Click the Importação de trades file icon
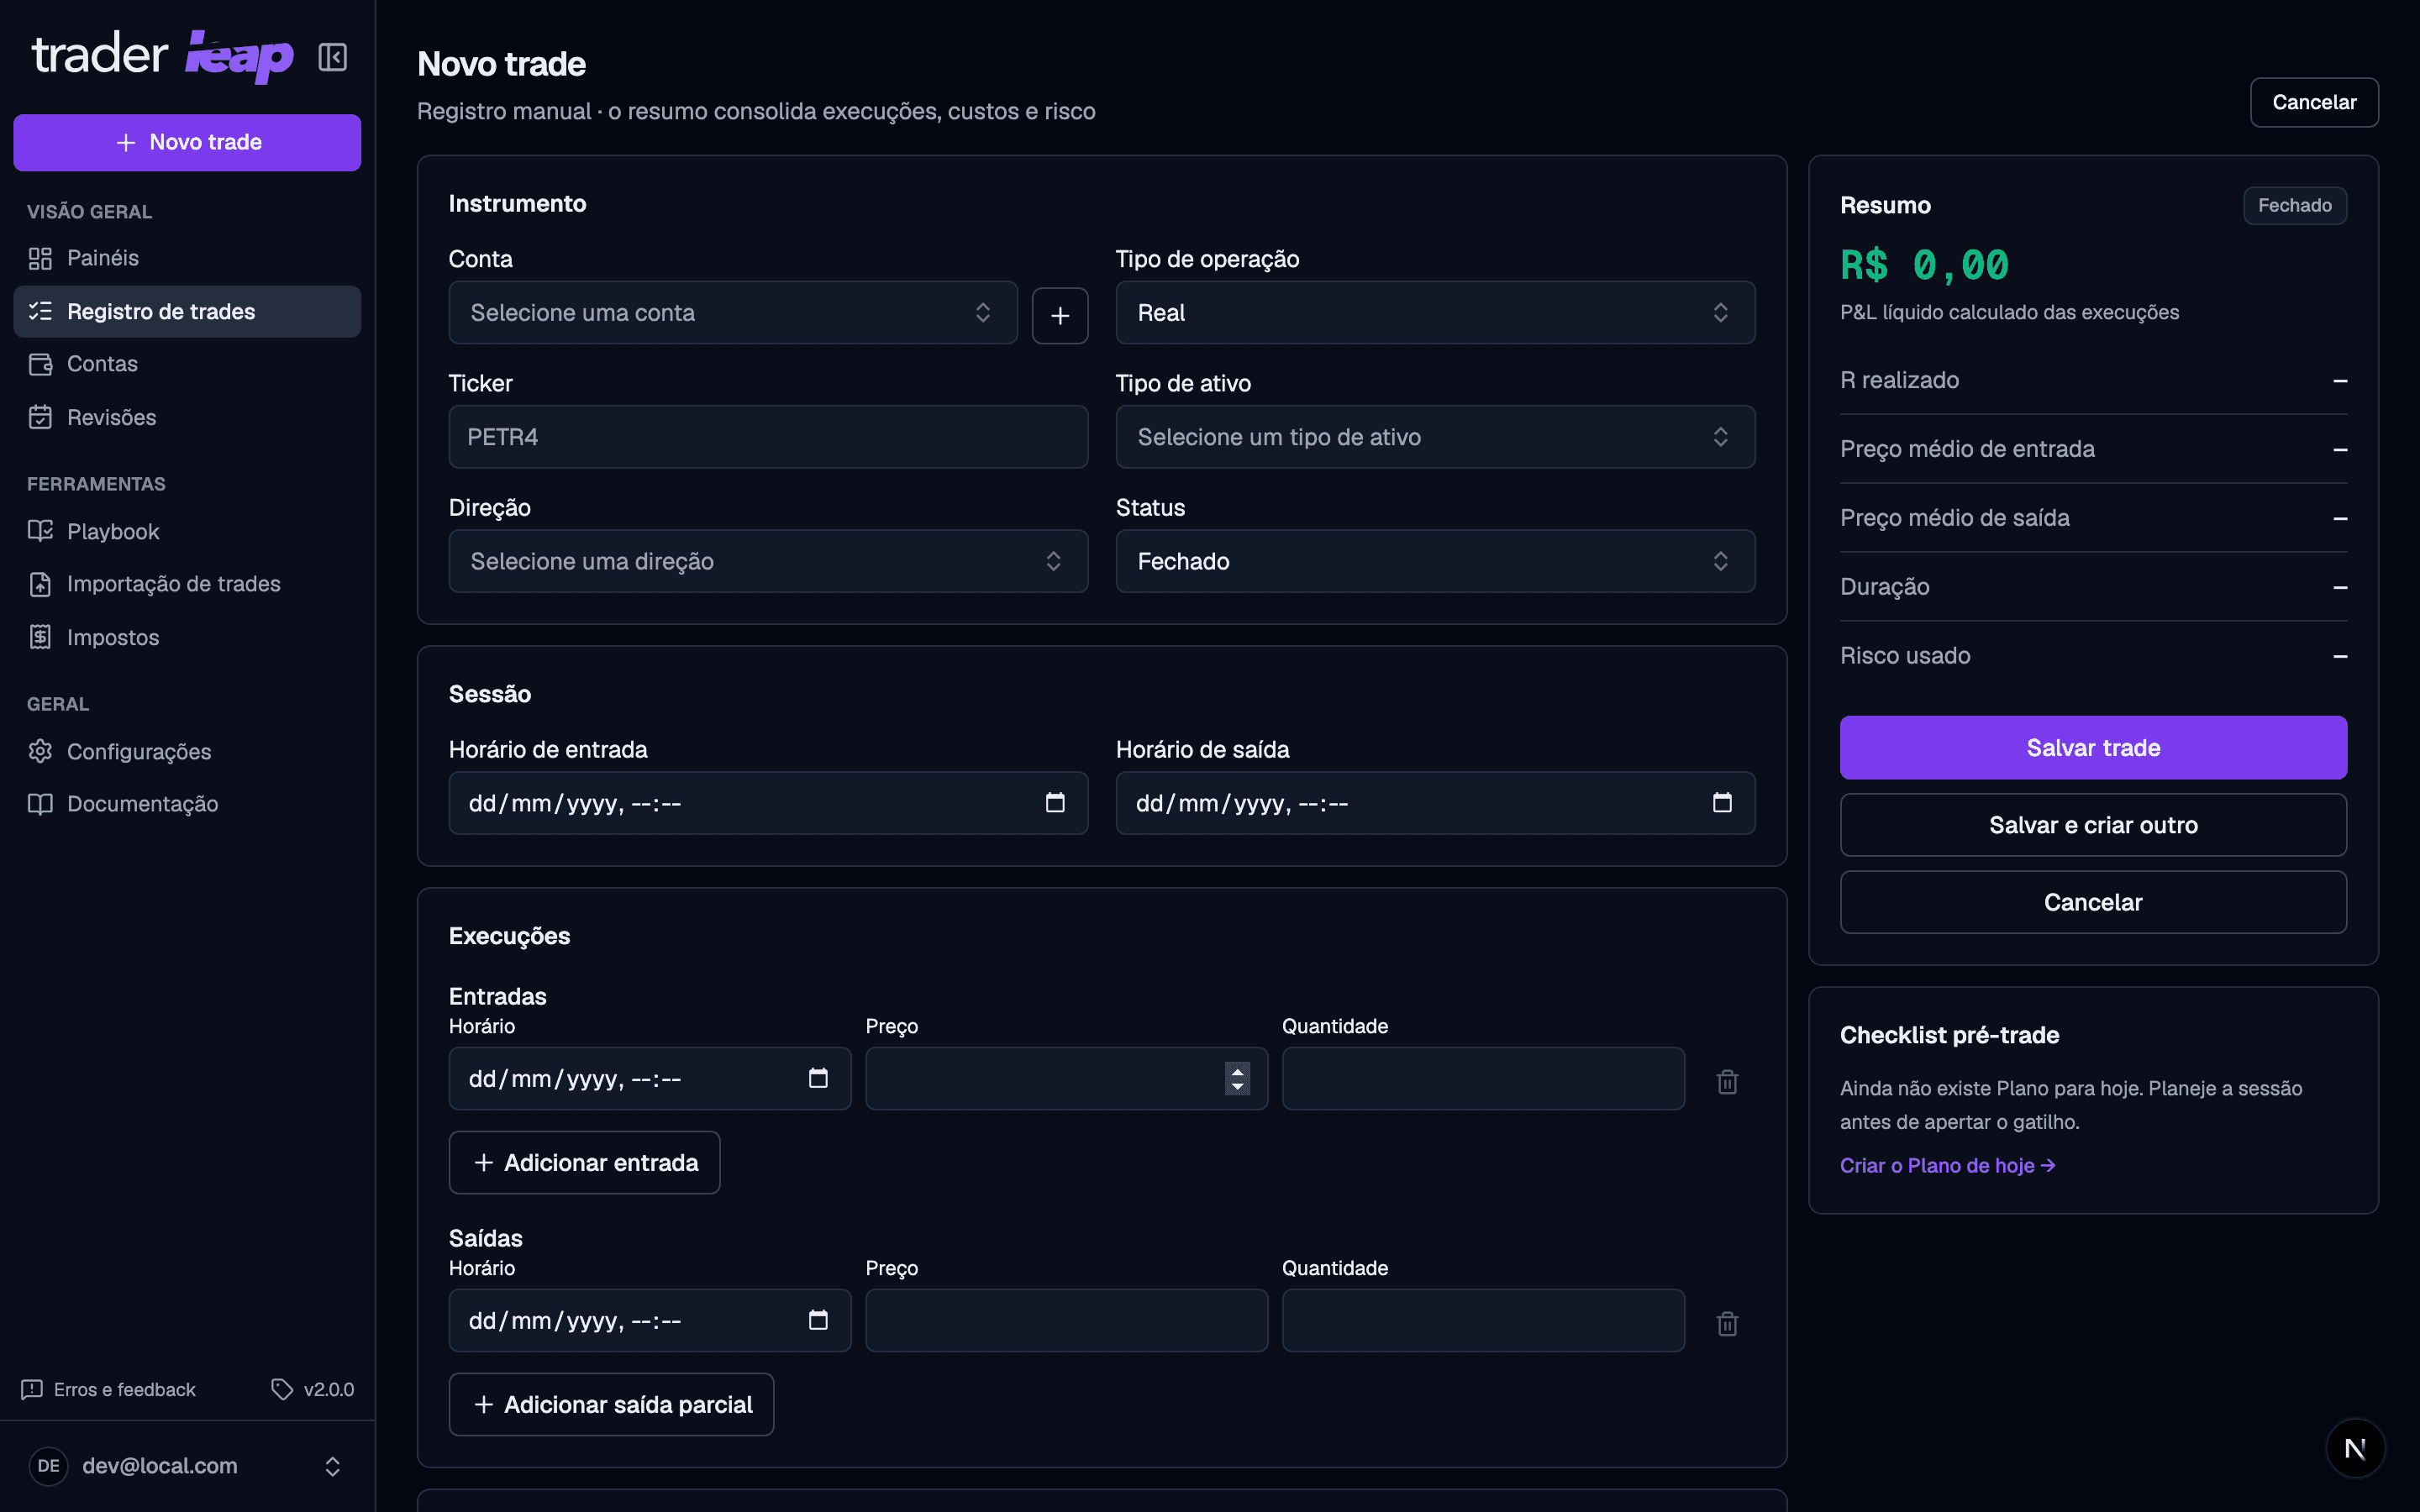 click(x=40, y=584)
